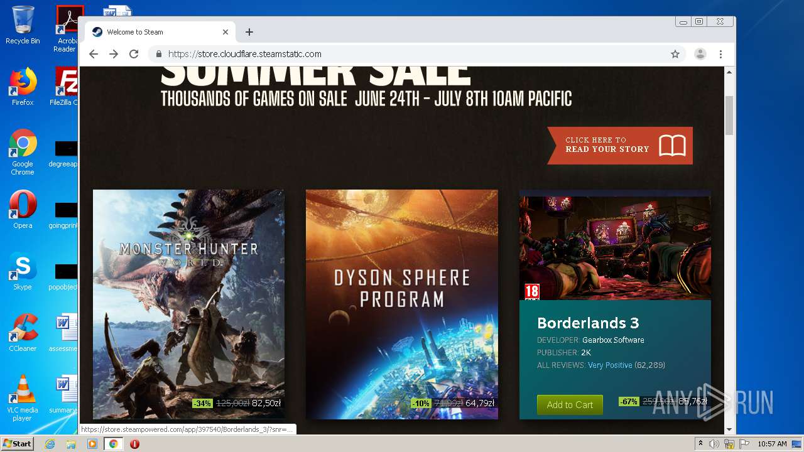Select the Welcome to Steam tab
The image size is (804, 452).
point(160,32)
